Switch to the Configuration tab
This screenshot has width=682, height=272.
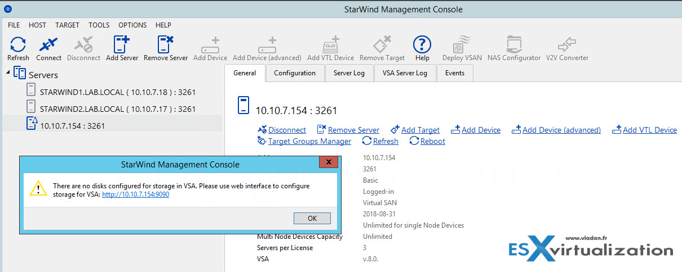tap(295, 73)
